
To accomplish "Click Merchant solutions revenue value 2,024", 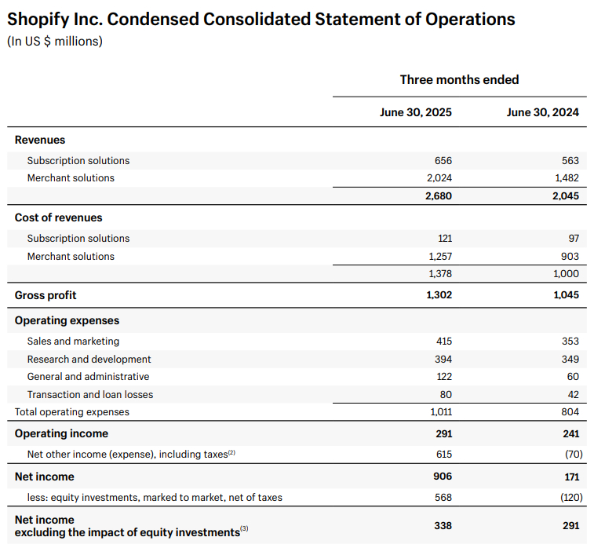I will (439, 178).
